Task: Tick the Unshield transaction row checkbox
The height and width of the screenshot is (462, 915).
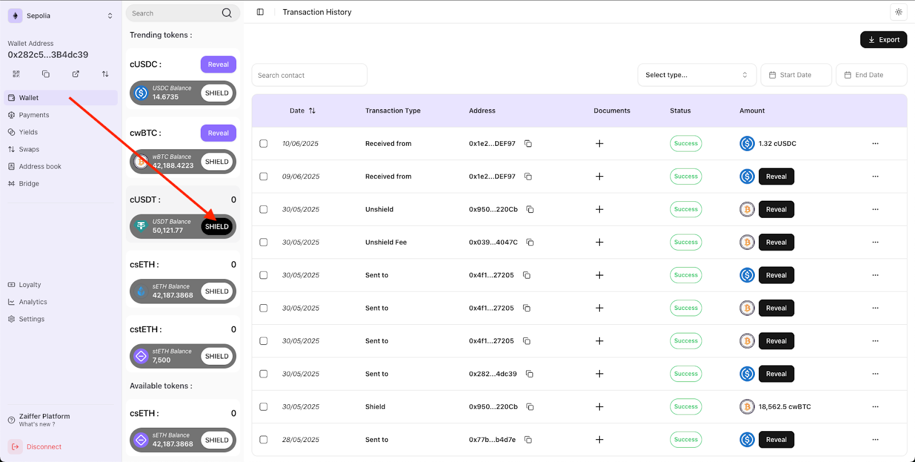Action: pyautogui.click(x=264, y=209)
